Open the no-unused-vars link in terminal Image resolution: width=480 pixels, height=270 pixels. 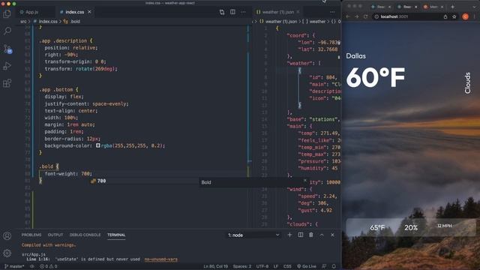point(161,259)
